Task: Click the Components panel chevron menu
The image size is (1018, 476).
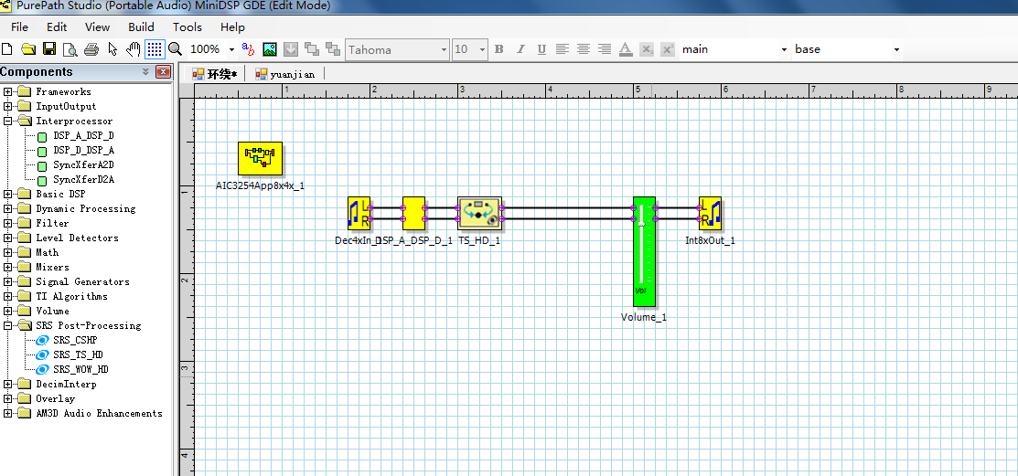Action: point(146,72)
